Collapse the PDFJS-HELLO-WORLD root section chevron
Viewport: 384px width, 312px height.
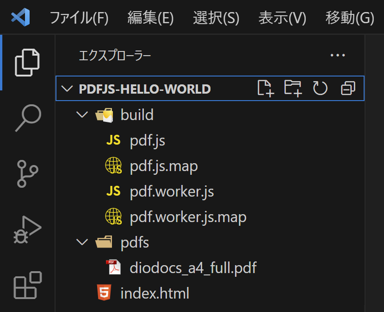(x=67, y=89)
